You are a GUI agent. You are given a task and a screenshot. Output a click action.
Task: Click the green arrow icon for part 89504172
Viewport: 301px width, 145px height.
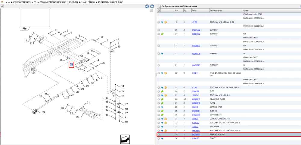162,34
